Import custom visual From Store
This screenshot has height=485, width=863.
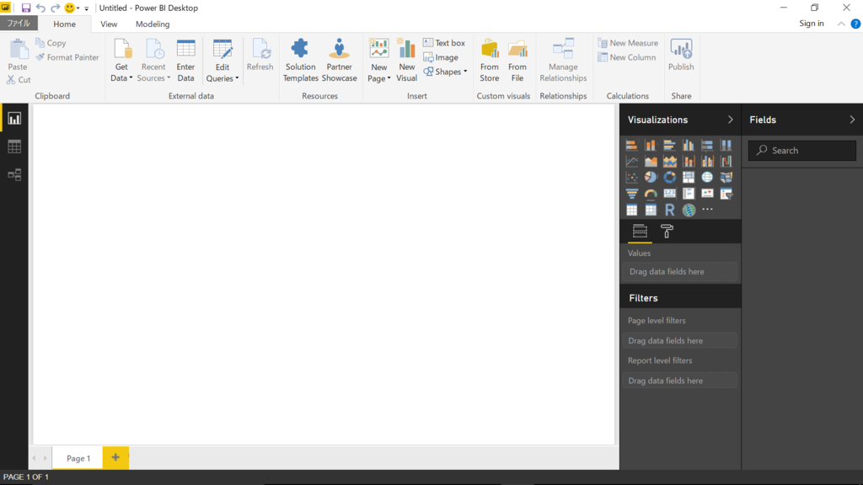coord(490,61)
